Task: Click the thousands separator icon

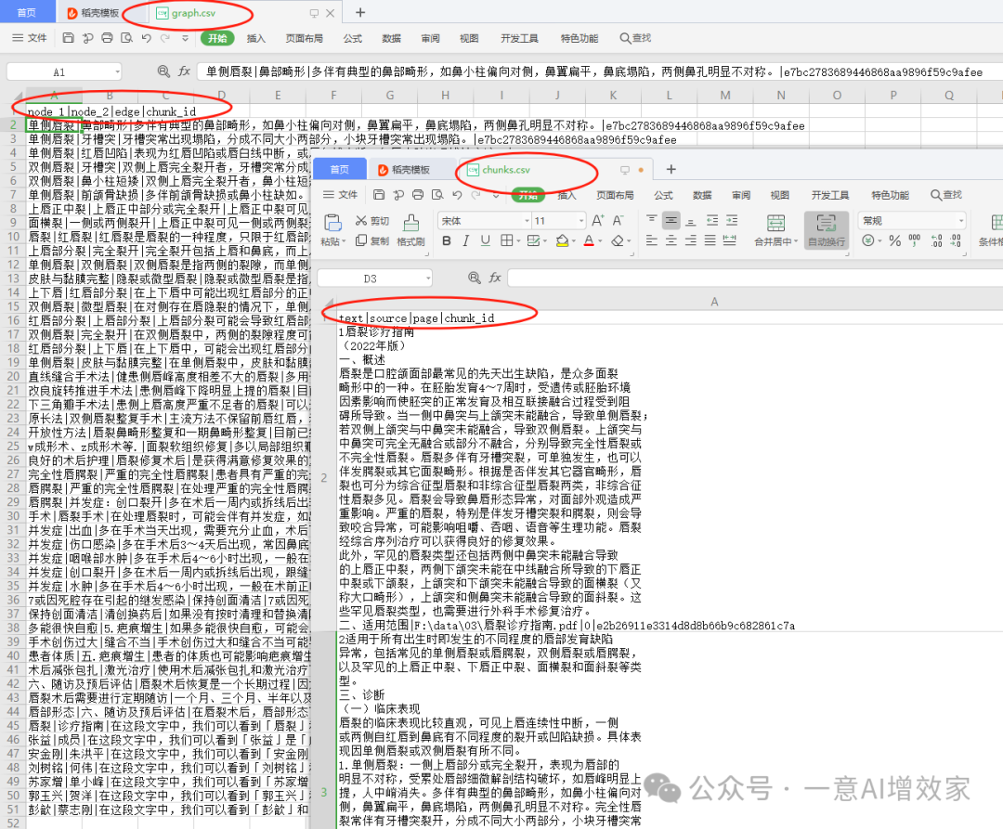Action: click(915, 241)
